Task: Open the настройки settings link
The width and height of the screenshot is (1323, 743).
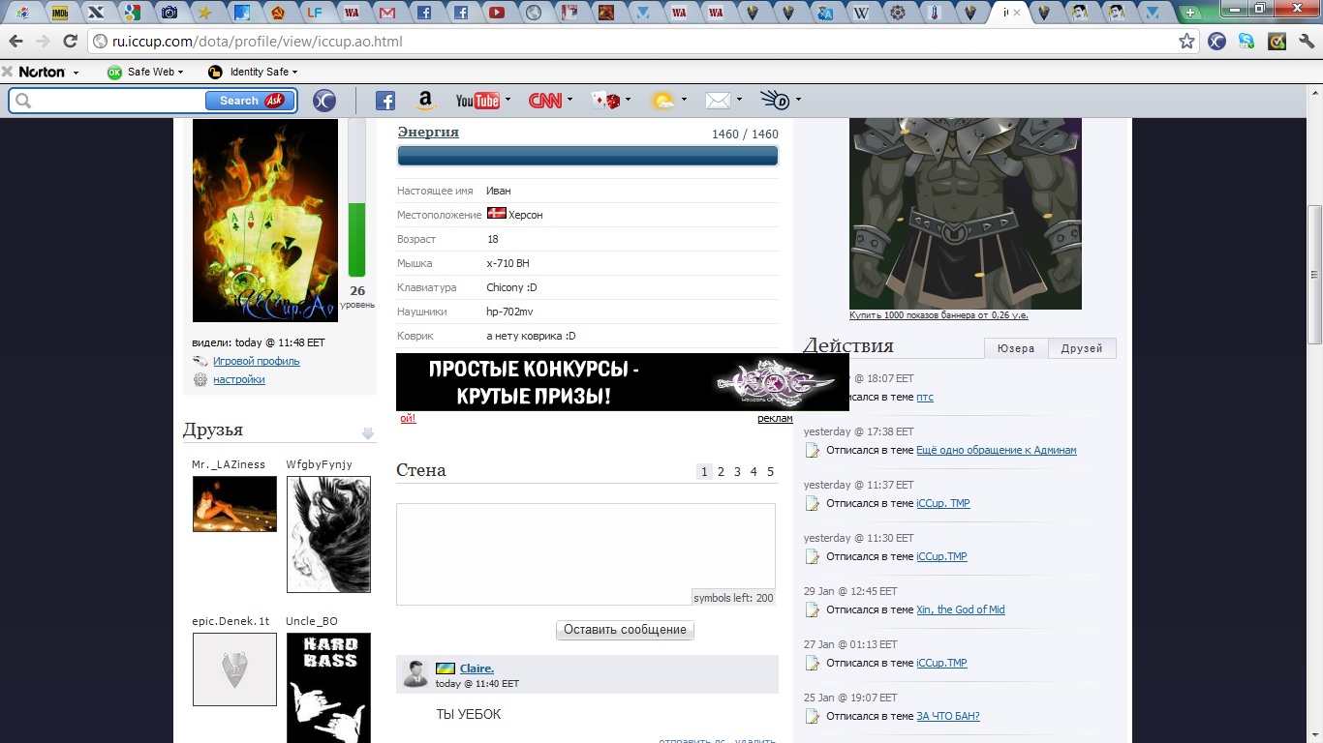Action: pos(239,379)
